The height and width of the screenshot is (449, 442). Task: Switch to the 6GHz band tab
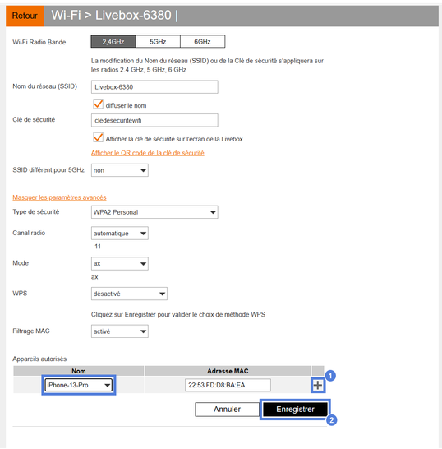point(203,42)
